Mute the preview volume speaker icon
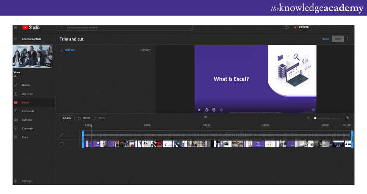This screenshot has width=367, height=194. click(x=221, y=110)
